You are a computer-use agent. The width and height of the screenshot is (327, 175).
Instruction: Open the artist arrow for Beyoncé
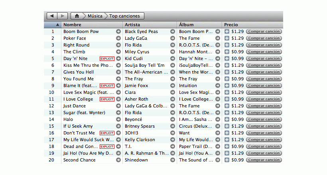173,119
